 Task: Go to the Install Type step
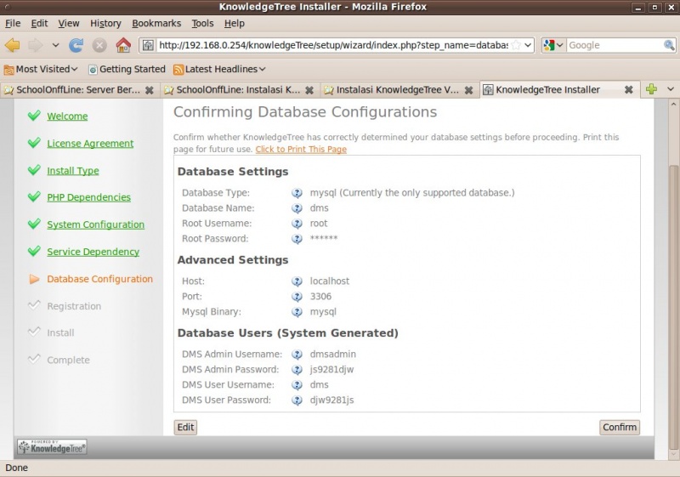[73, 171]
